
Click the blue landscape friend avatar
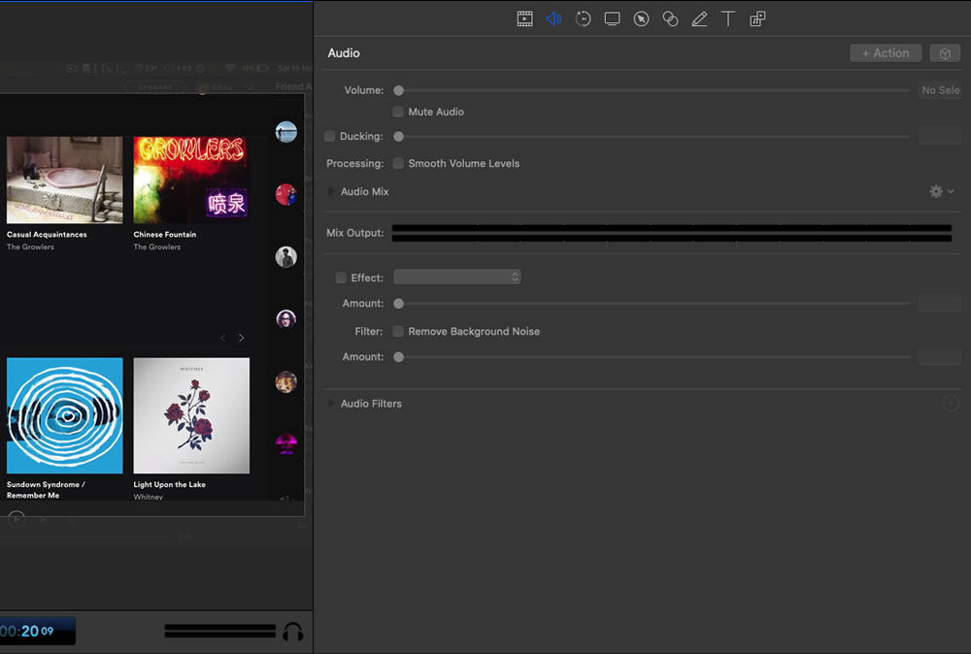(x=286, y=132)
